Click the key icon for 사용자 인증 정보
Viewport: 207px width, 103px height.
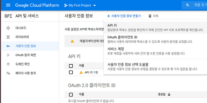click(8, 46)
